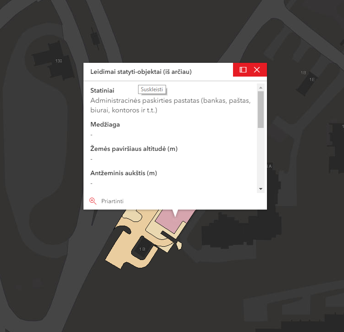Click the popup scrollbar down arrow
The height and width of the screenshot is (332, 344).
pos(261,189)
